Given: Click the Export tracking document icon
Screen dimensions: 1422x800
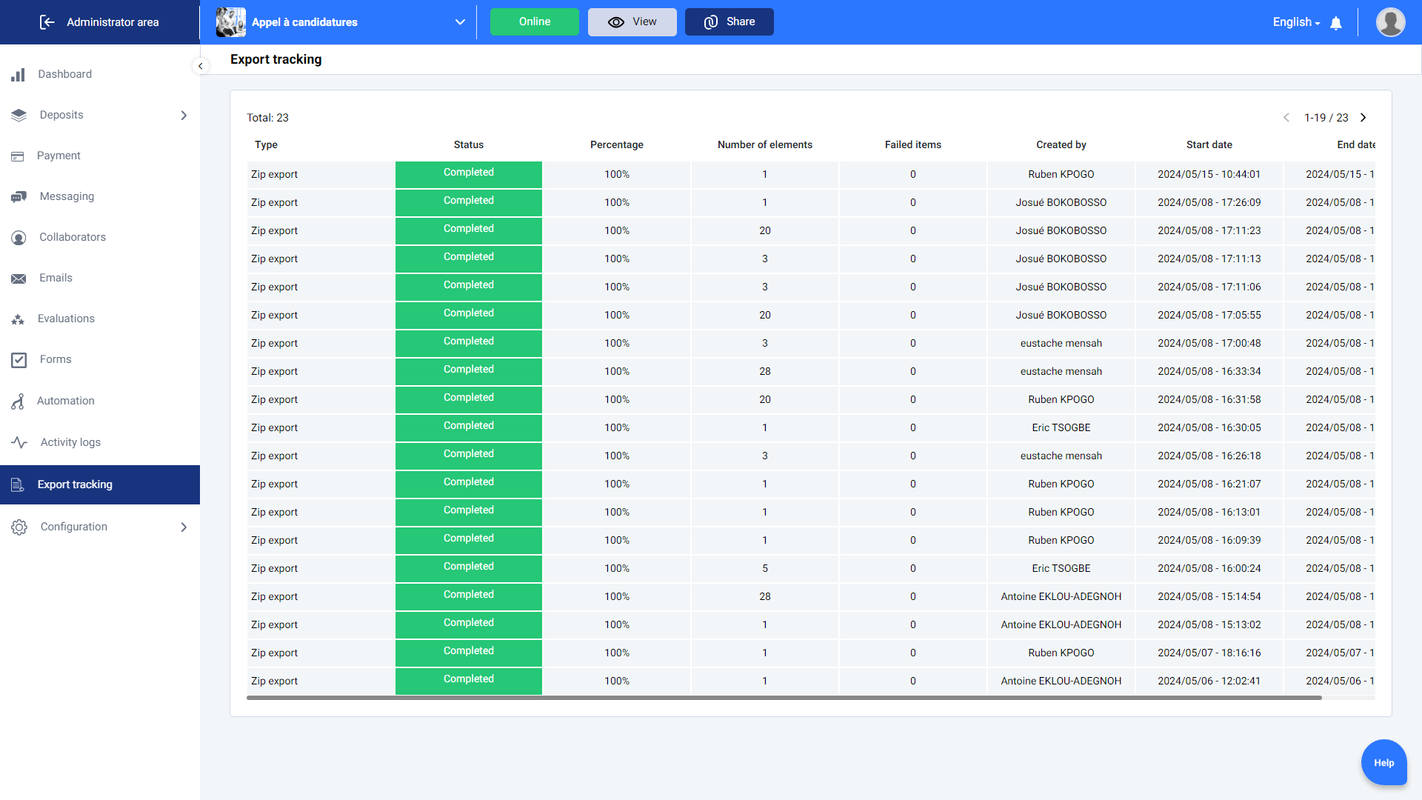Looking at the screenshot, I should (x=19, y=484).
